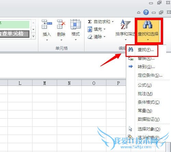
Task: Open the 清除 dropdown arrow
Action: tap(104, 36)
